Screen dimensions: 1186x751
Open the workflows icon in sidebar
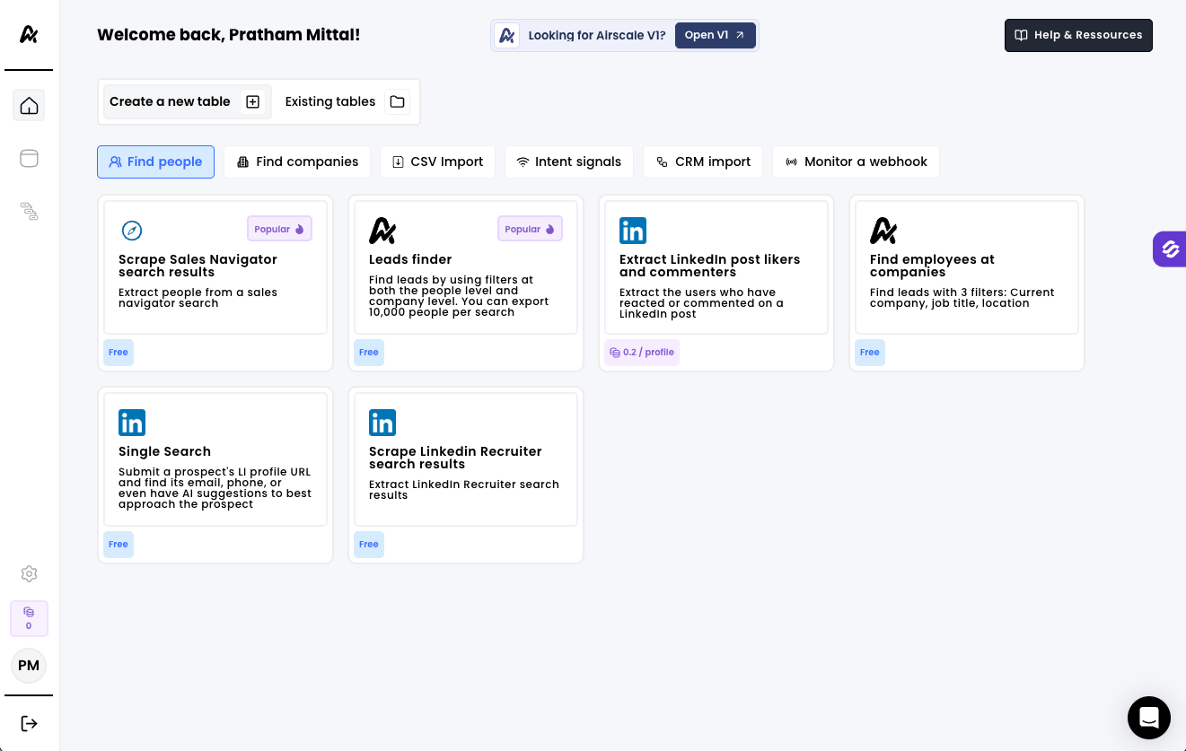click(x=29, y=211)
